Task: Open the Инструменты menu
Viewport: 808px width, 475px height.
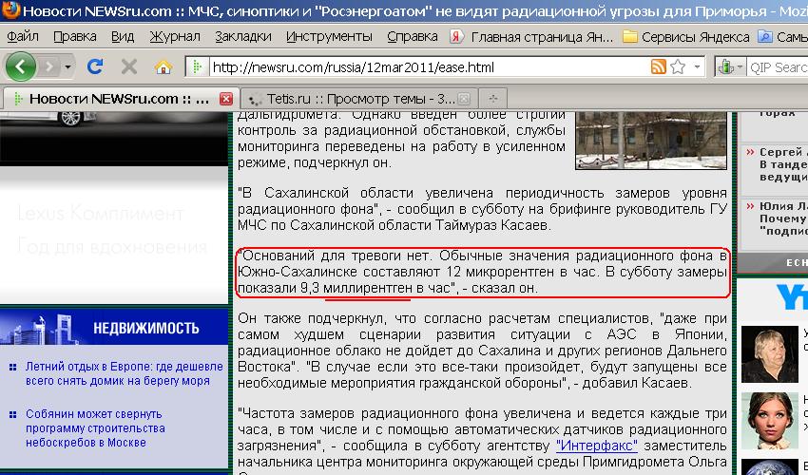Action: tap(329, 37)
